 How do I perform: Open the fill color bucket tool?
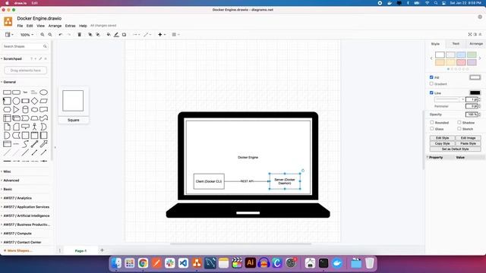point(109,35)
